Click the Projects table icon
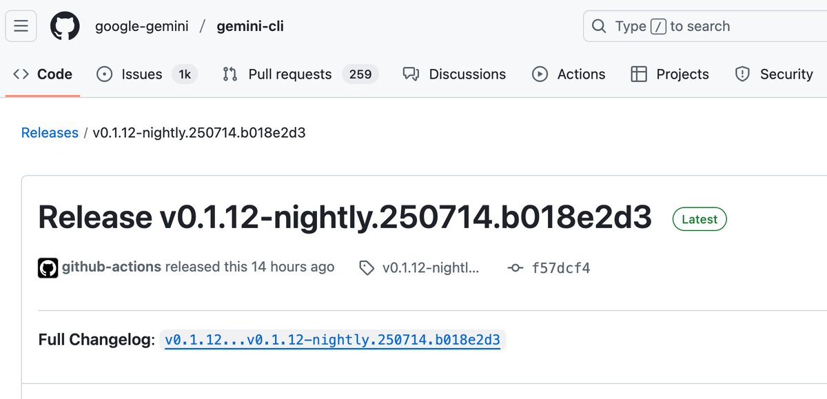827x399 pixels. click(x=639, y=74)
